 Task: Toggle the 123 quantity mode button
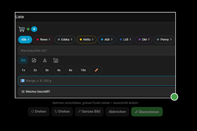[23, 60]
